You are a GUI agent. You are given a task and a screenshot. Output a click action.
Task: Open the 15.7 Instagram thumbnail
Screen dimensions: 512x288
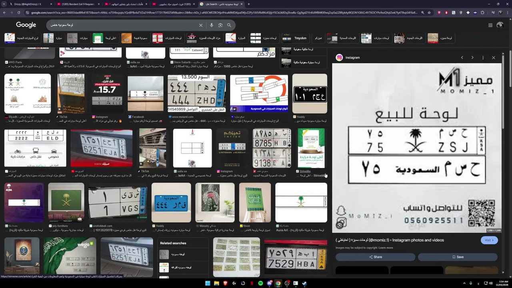107,94
